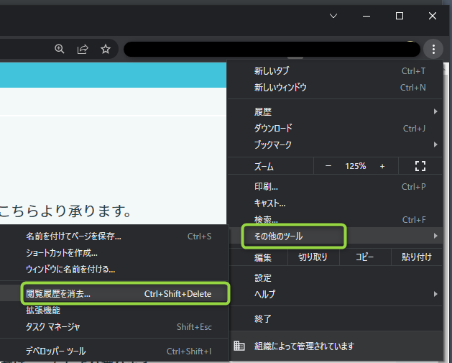Open その他のツール menu item
The image size is (452, 363).
tap(335, 236)
